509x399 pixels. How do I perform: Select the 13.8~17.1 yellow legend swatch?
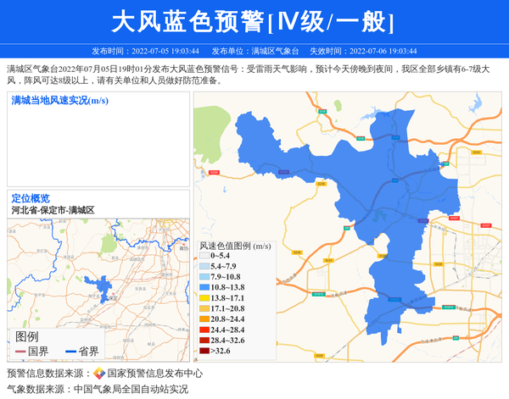tap(204, 298)
